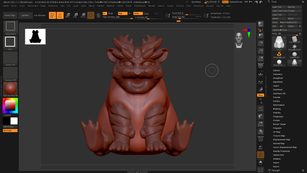Expand the Deformation section
Viewport: 307px width, 173px height.
tap(279, 105)
